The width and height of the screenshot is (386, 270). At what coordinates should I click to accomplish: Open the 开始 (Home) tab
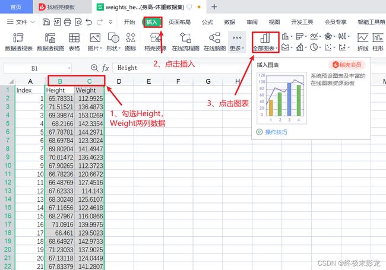point(129,22)
